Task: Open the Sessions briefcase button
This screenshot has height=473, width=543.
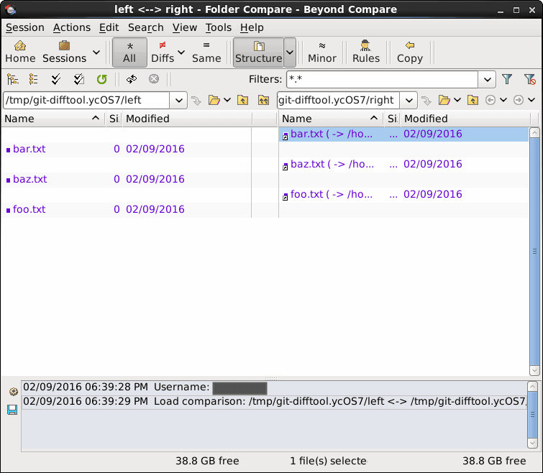Action: tap(65, 52)
